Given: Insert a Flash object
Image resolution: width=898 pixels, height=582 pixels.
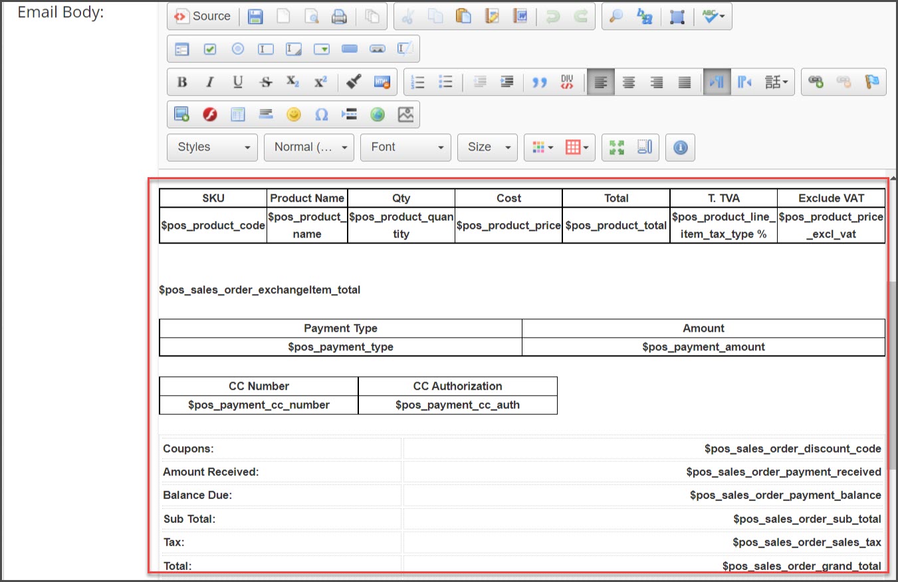Looking at the screenshot, I should (x=210, y=114).
